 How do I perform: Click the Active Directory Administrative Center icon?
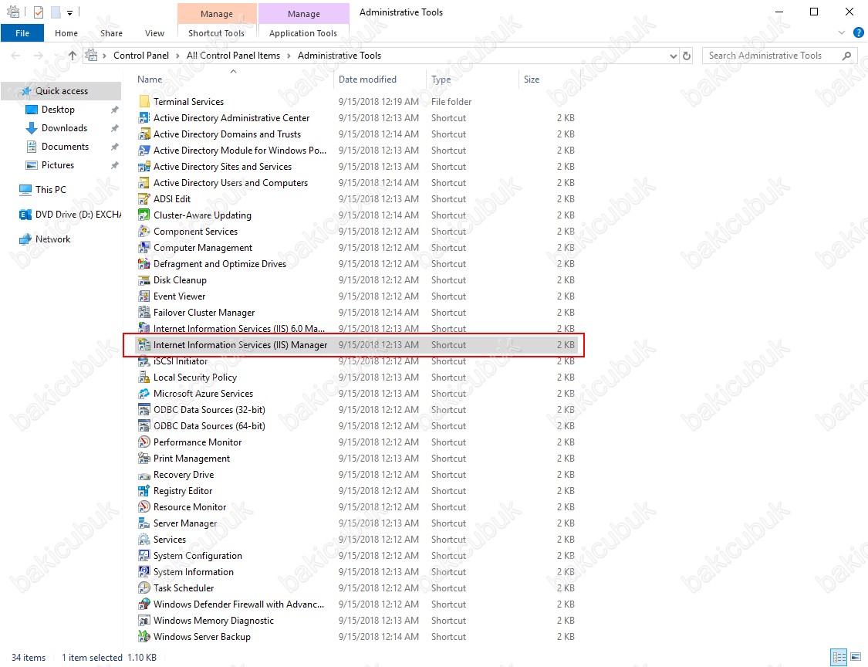[144, 118]
